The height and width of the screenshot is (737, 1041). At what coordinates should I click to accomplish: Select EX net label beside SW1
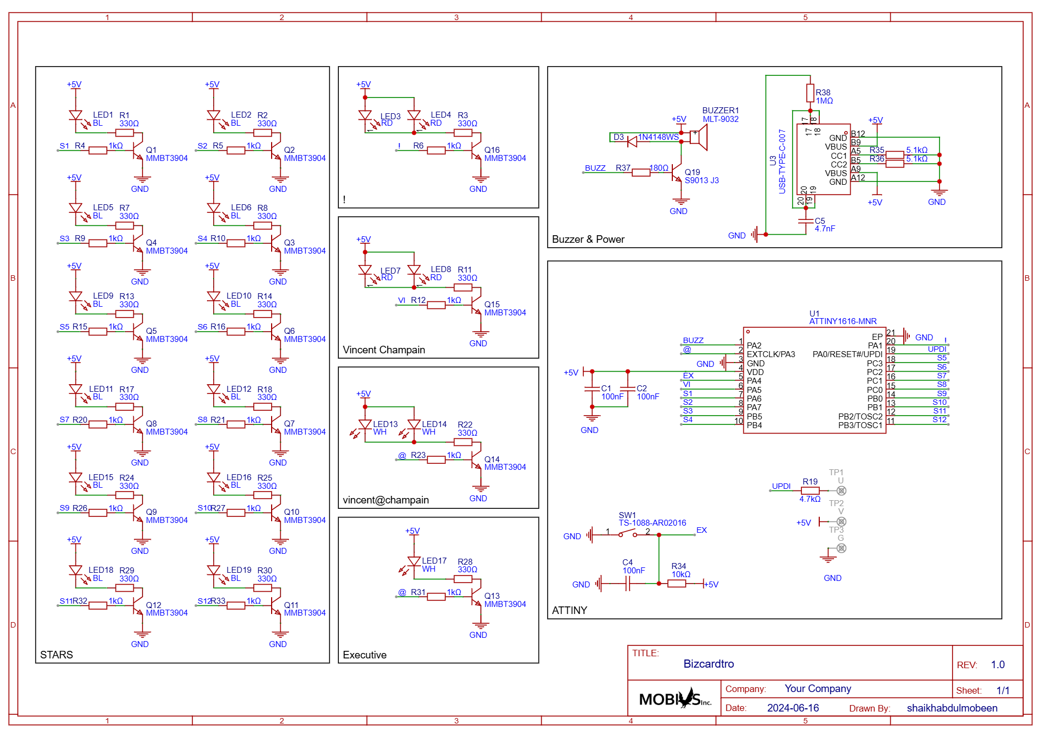(x=702, y=530)
